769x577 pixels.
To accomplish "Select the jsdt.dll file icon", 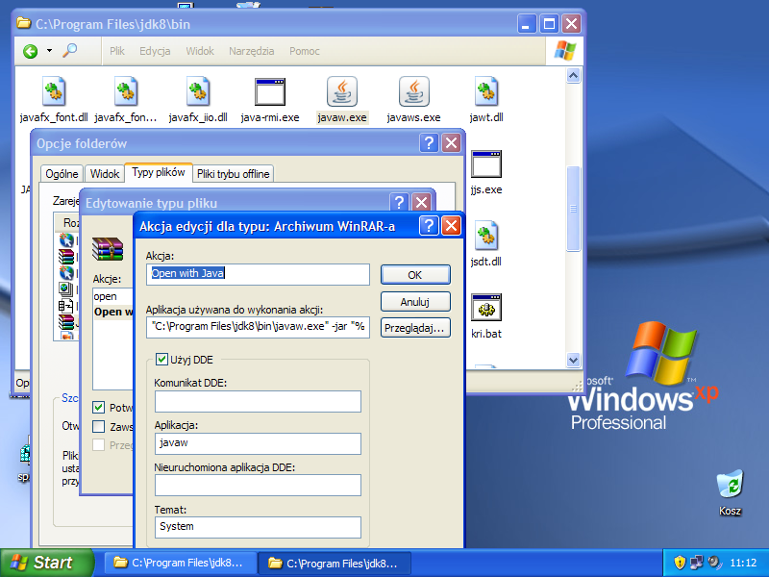I will (486, 236).
